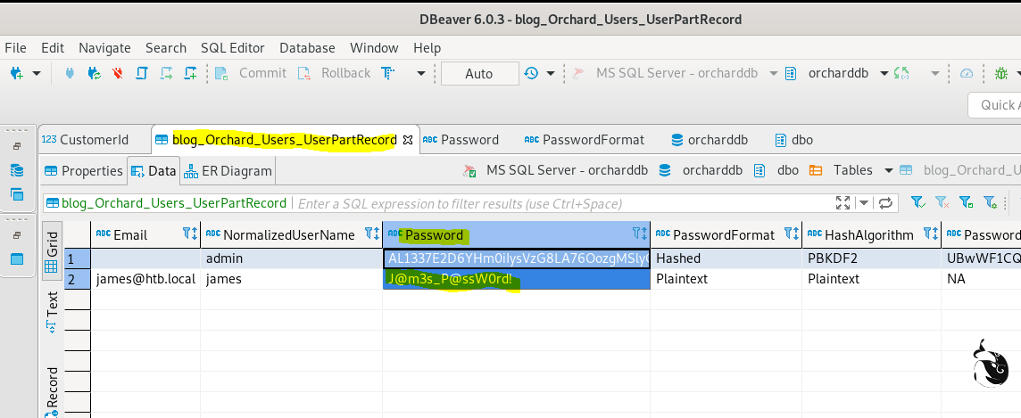1021x418 pixels.
Task: Expand the Tables breadcrumb dropdown arrow
Action: click(x=888, y=170)
